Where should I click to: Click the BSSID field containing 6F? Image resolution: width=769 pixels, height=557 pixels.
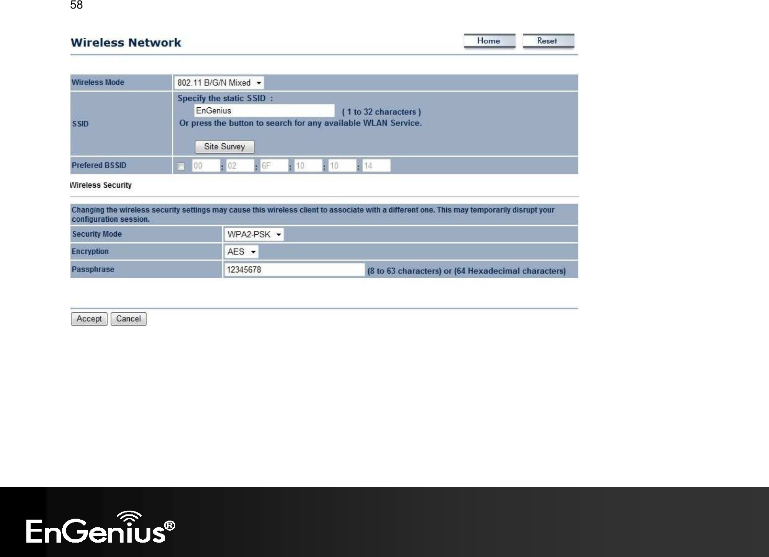pyautogui.click(x=274, y=166)
